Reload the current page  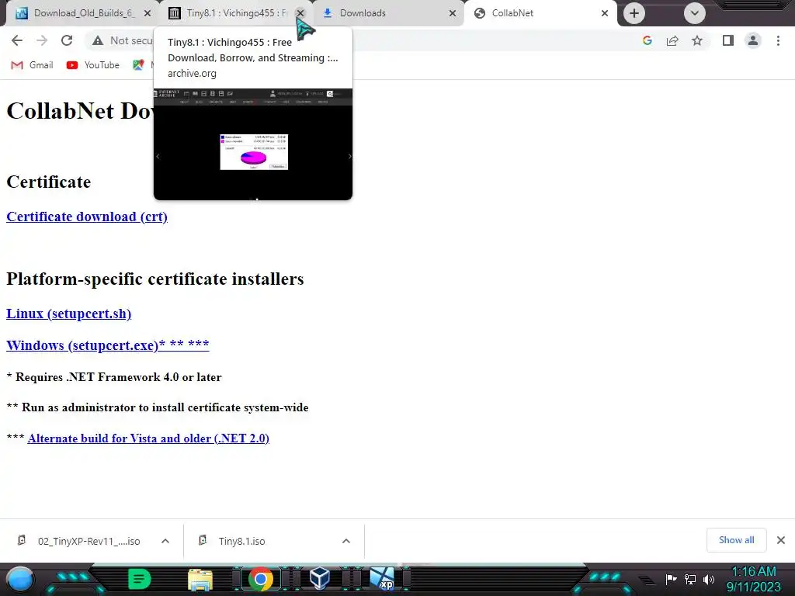(67, 40)
